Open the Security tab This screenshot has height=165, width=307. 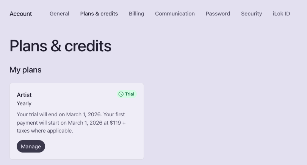point(251,14)
